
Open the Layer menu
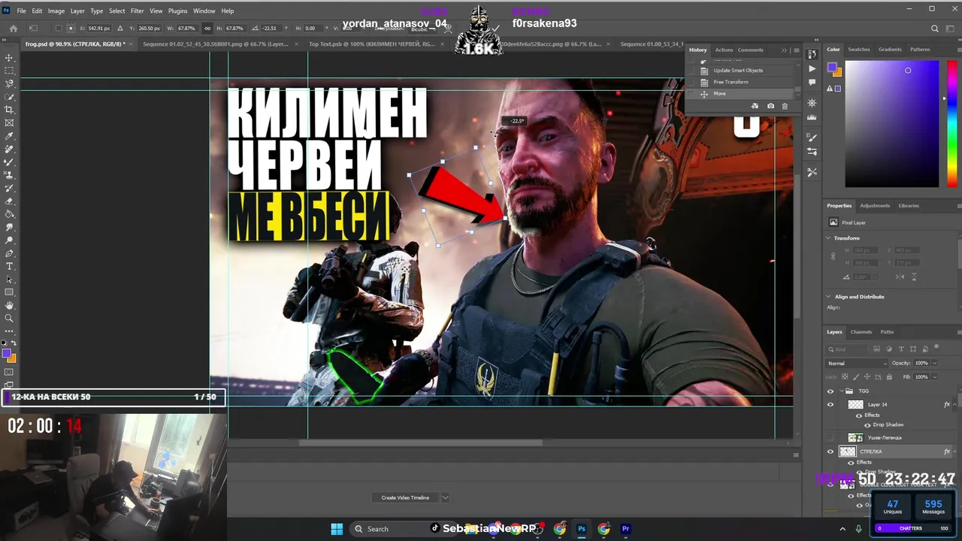[77, 11]
